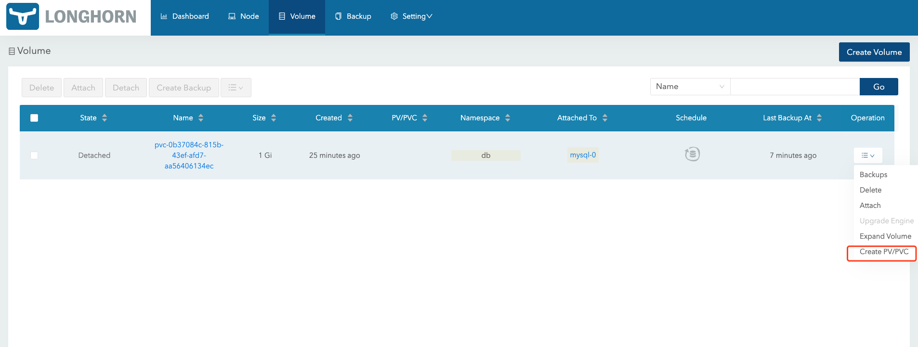Click the bulk Detach button

click(126, 88)
